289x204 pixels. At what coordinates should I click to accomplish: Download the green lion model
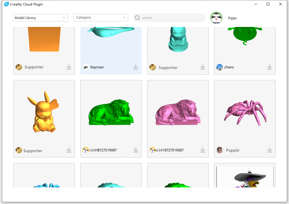click(136, 150)
